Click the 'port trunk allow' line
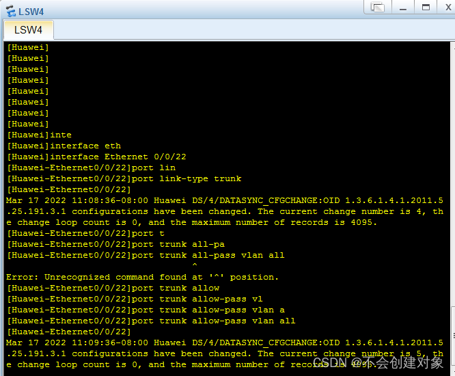The width and height of the screenshot is (455, 376). [113, 288]
